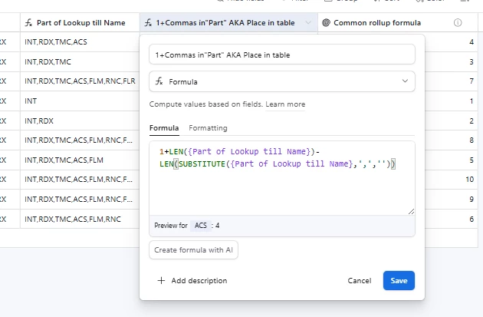Switch to the Formatting tab
This screenshot has height=317, width=483.
click(208, 128)
